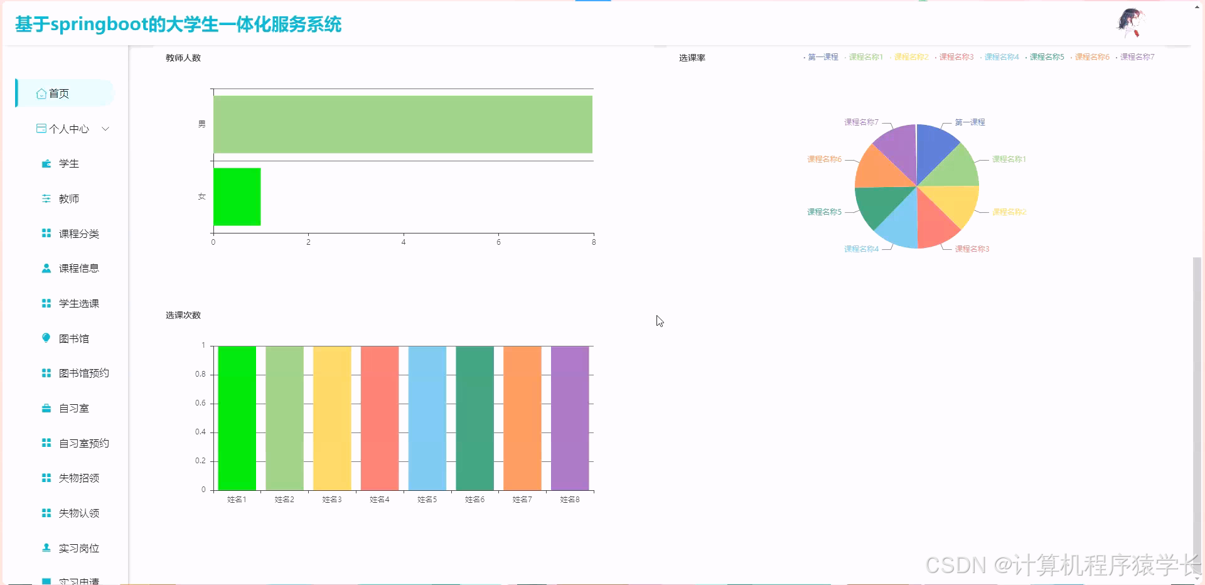Click the 实习岗位 person icon
Viewport: 1205px width, 585px height.
coord(45,548)
